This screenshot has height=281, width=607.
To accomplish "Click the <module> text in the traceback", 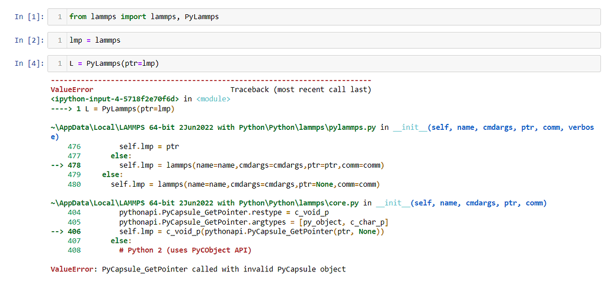I will (x=213, y=99).
